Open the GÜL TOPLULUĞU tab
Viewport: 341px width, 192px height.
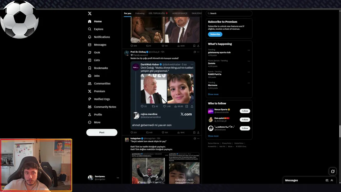coord(158,13)
